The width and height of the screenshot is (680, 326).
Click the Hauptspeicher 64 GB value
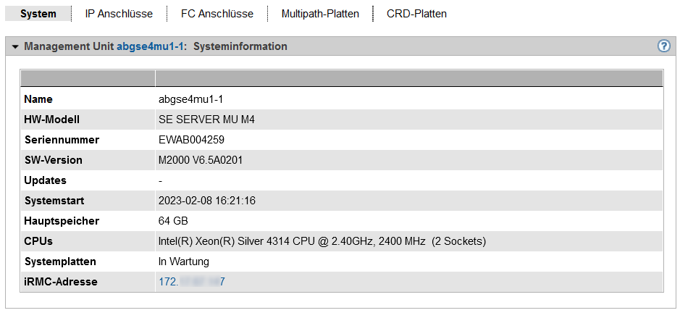(173, 221)
